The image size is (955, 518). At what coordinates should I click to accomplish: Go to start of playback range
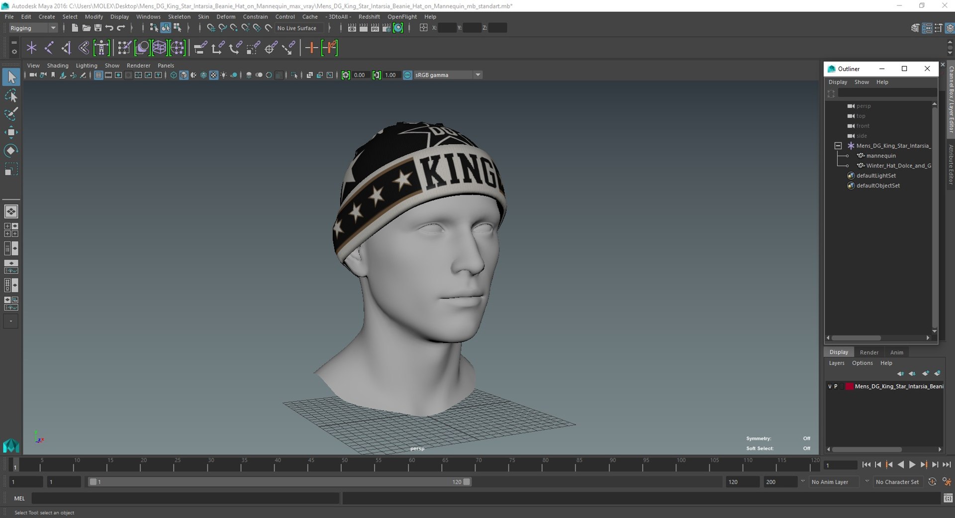click(866, 464)
